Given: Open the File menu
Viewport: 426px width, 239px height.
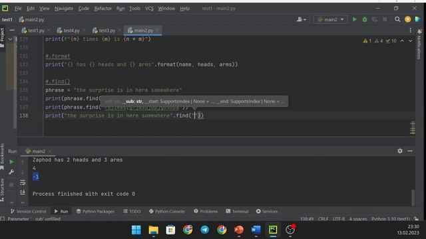Looking at the screenshot, I should click(x=18, y=9).
